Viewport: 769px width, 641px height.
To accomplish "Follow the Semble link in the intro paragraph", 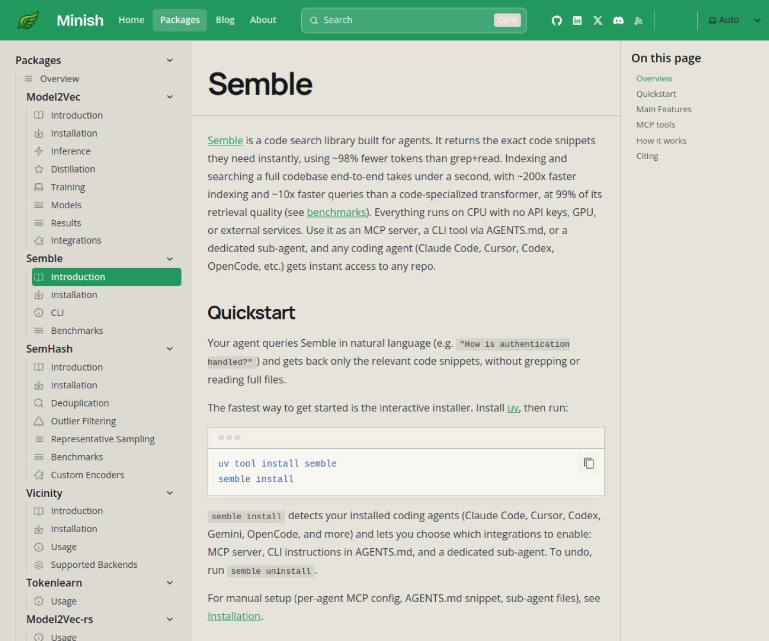I will pos(225,140).
